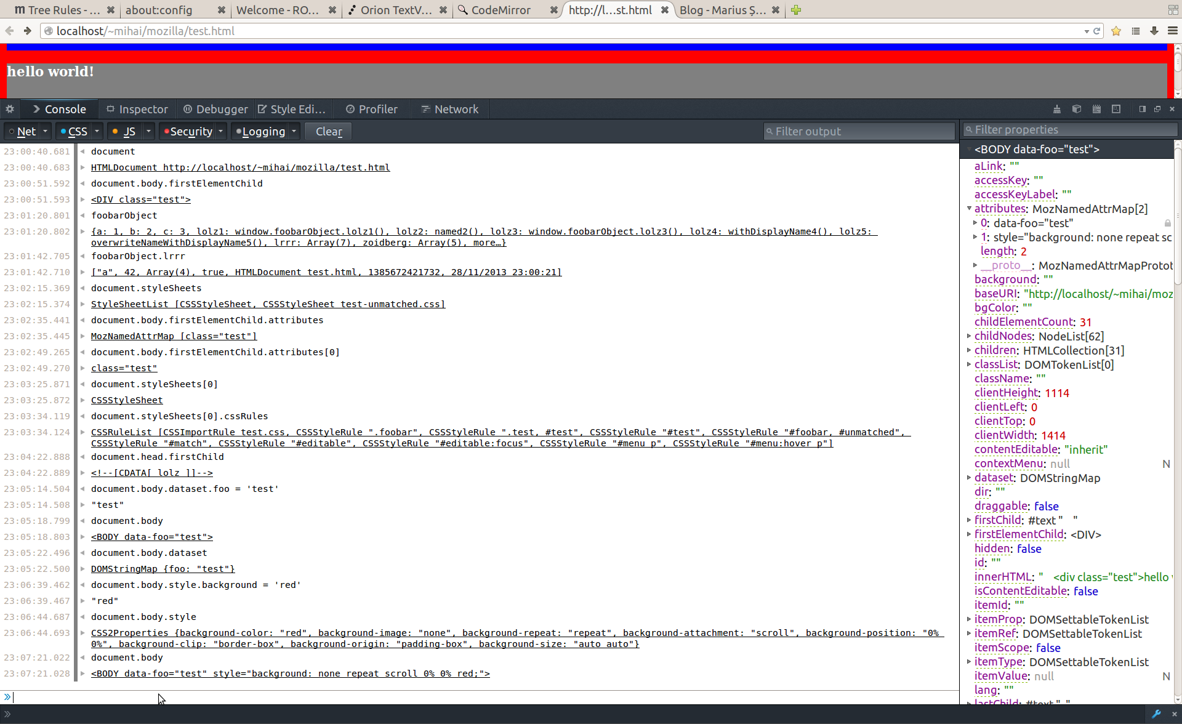Click the paintbrush (paint flashing) icon
Viewport: 1182px width, 724px height.
point(1057,109)
